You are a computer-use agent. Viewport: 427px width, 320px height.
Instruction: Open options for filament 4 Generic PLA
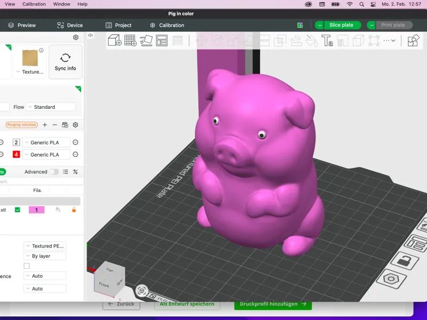coord(75,155)
